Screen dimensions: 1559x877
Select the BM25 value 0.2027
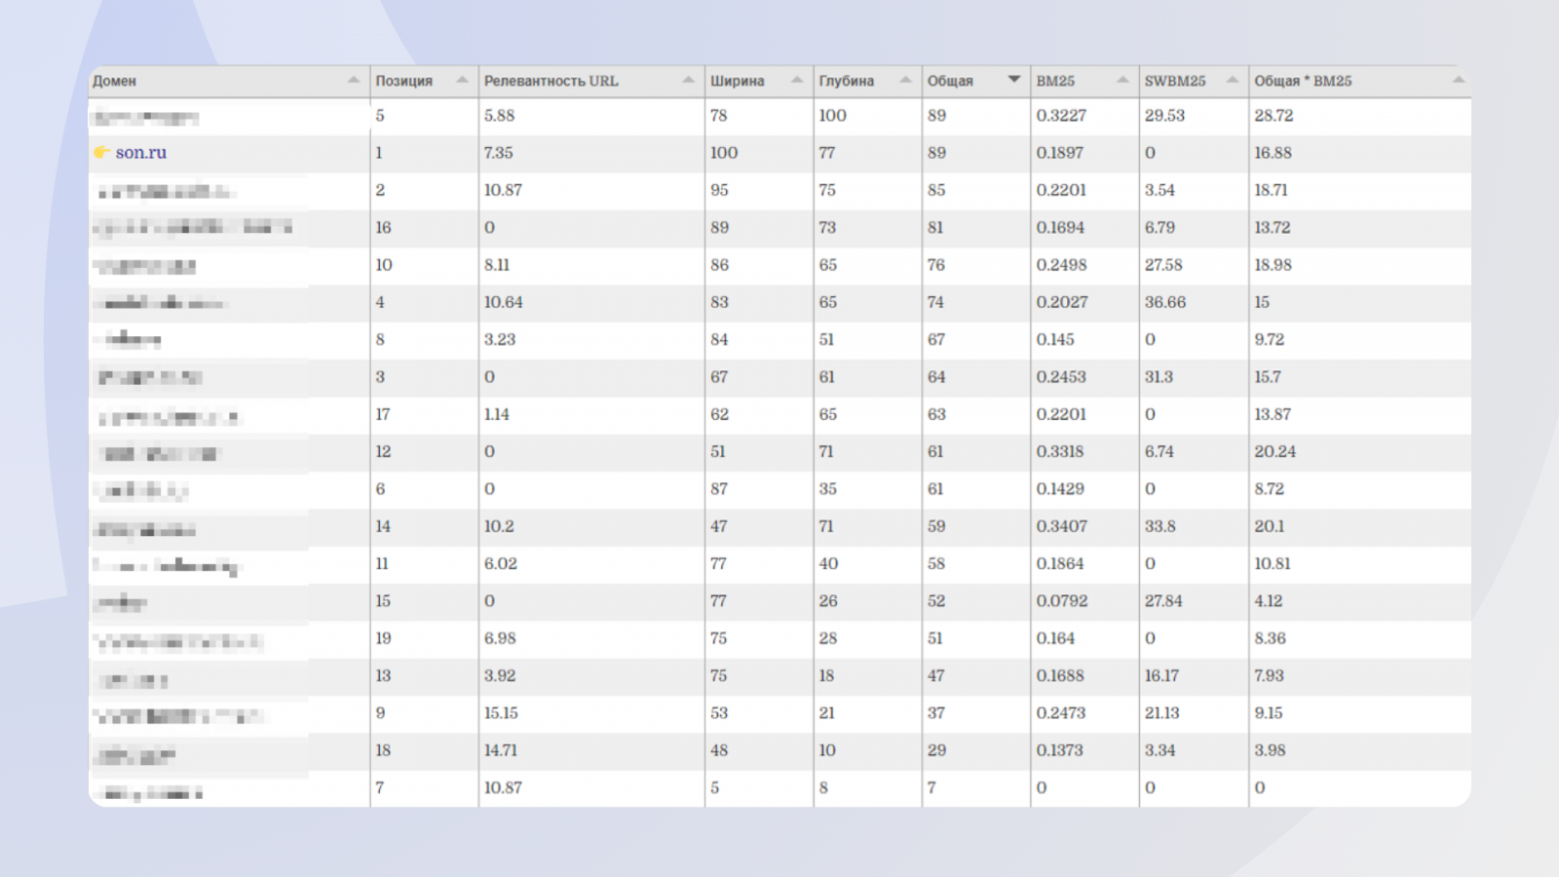(x=1061, y=302)
